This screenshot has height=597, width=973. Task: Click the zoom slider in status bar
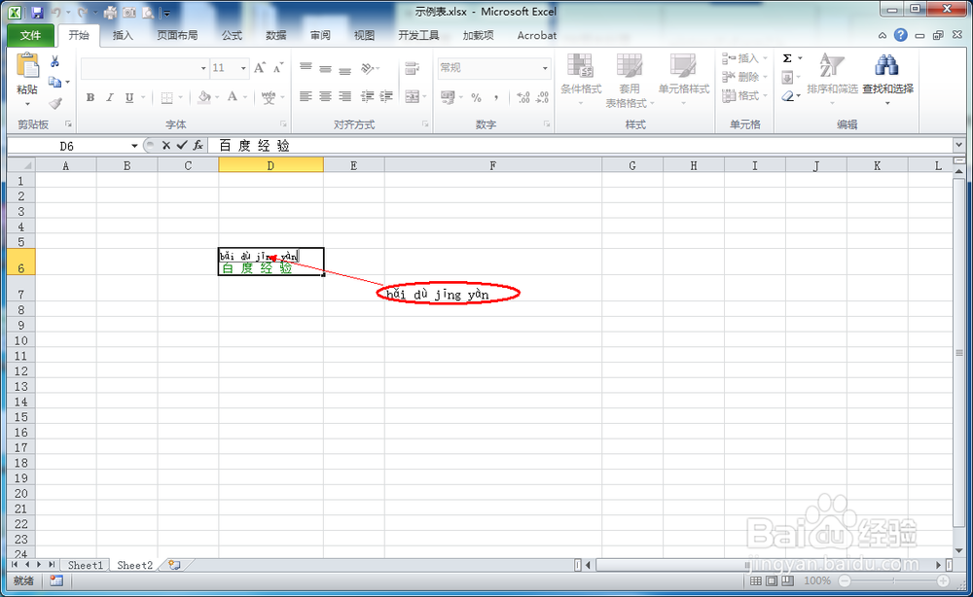tap(893, 580)
